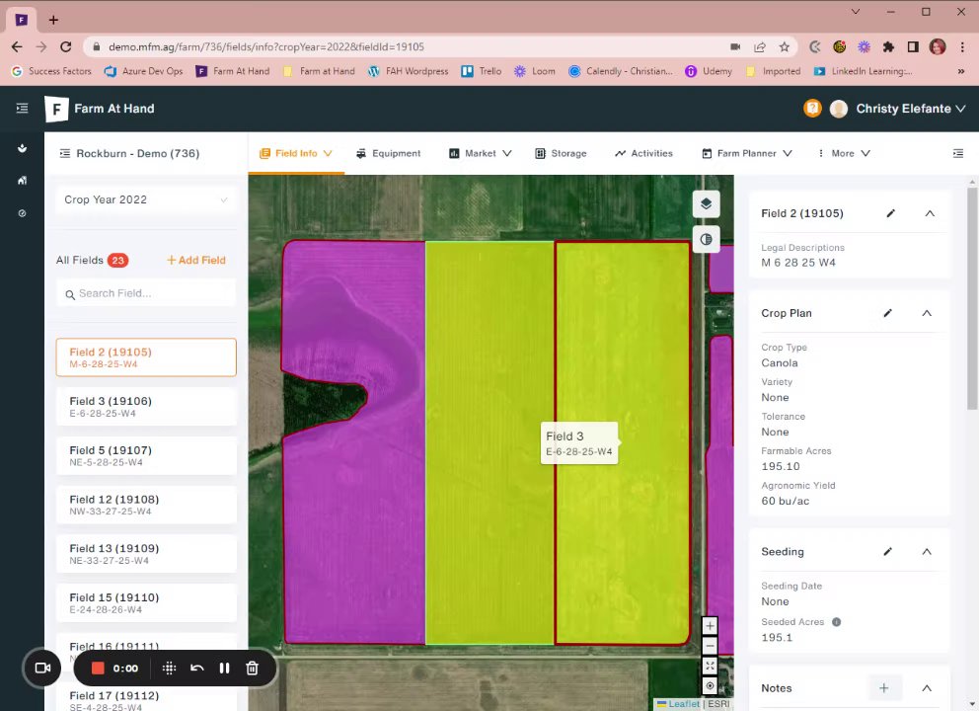Collapse the Seeding section
The image size is (979, 711).
[927, 552]
